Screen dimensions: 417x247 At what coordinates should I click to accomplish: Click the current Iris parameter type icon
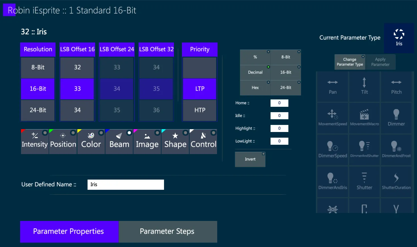(399, 38)
